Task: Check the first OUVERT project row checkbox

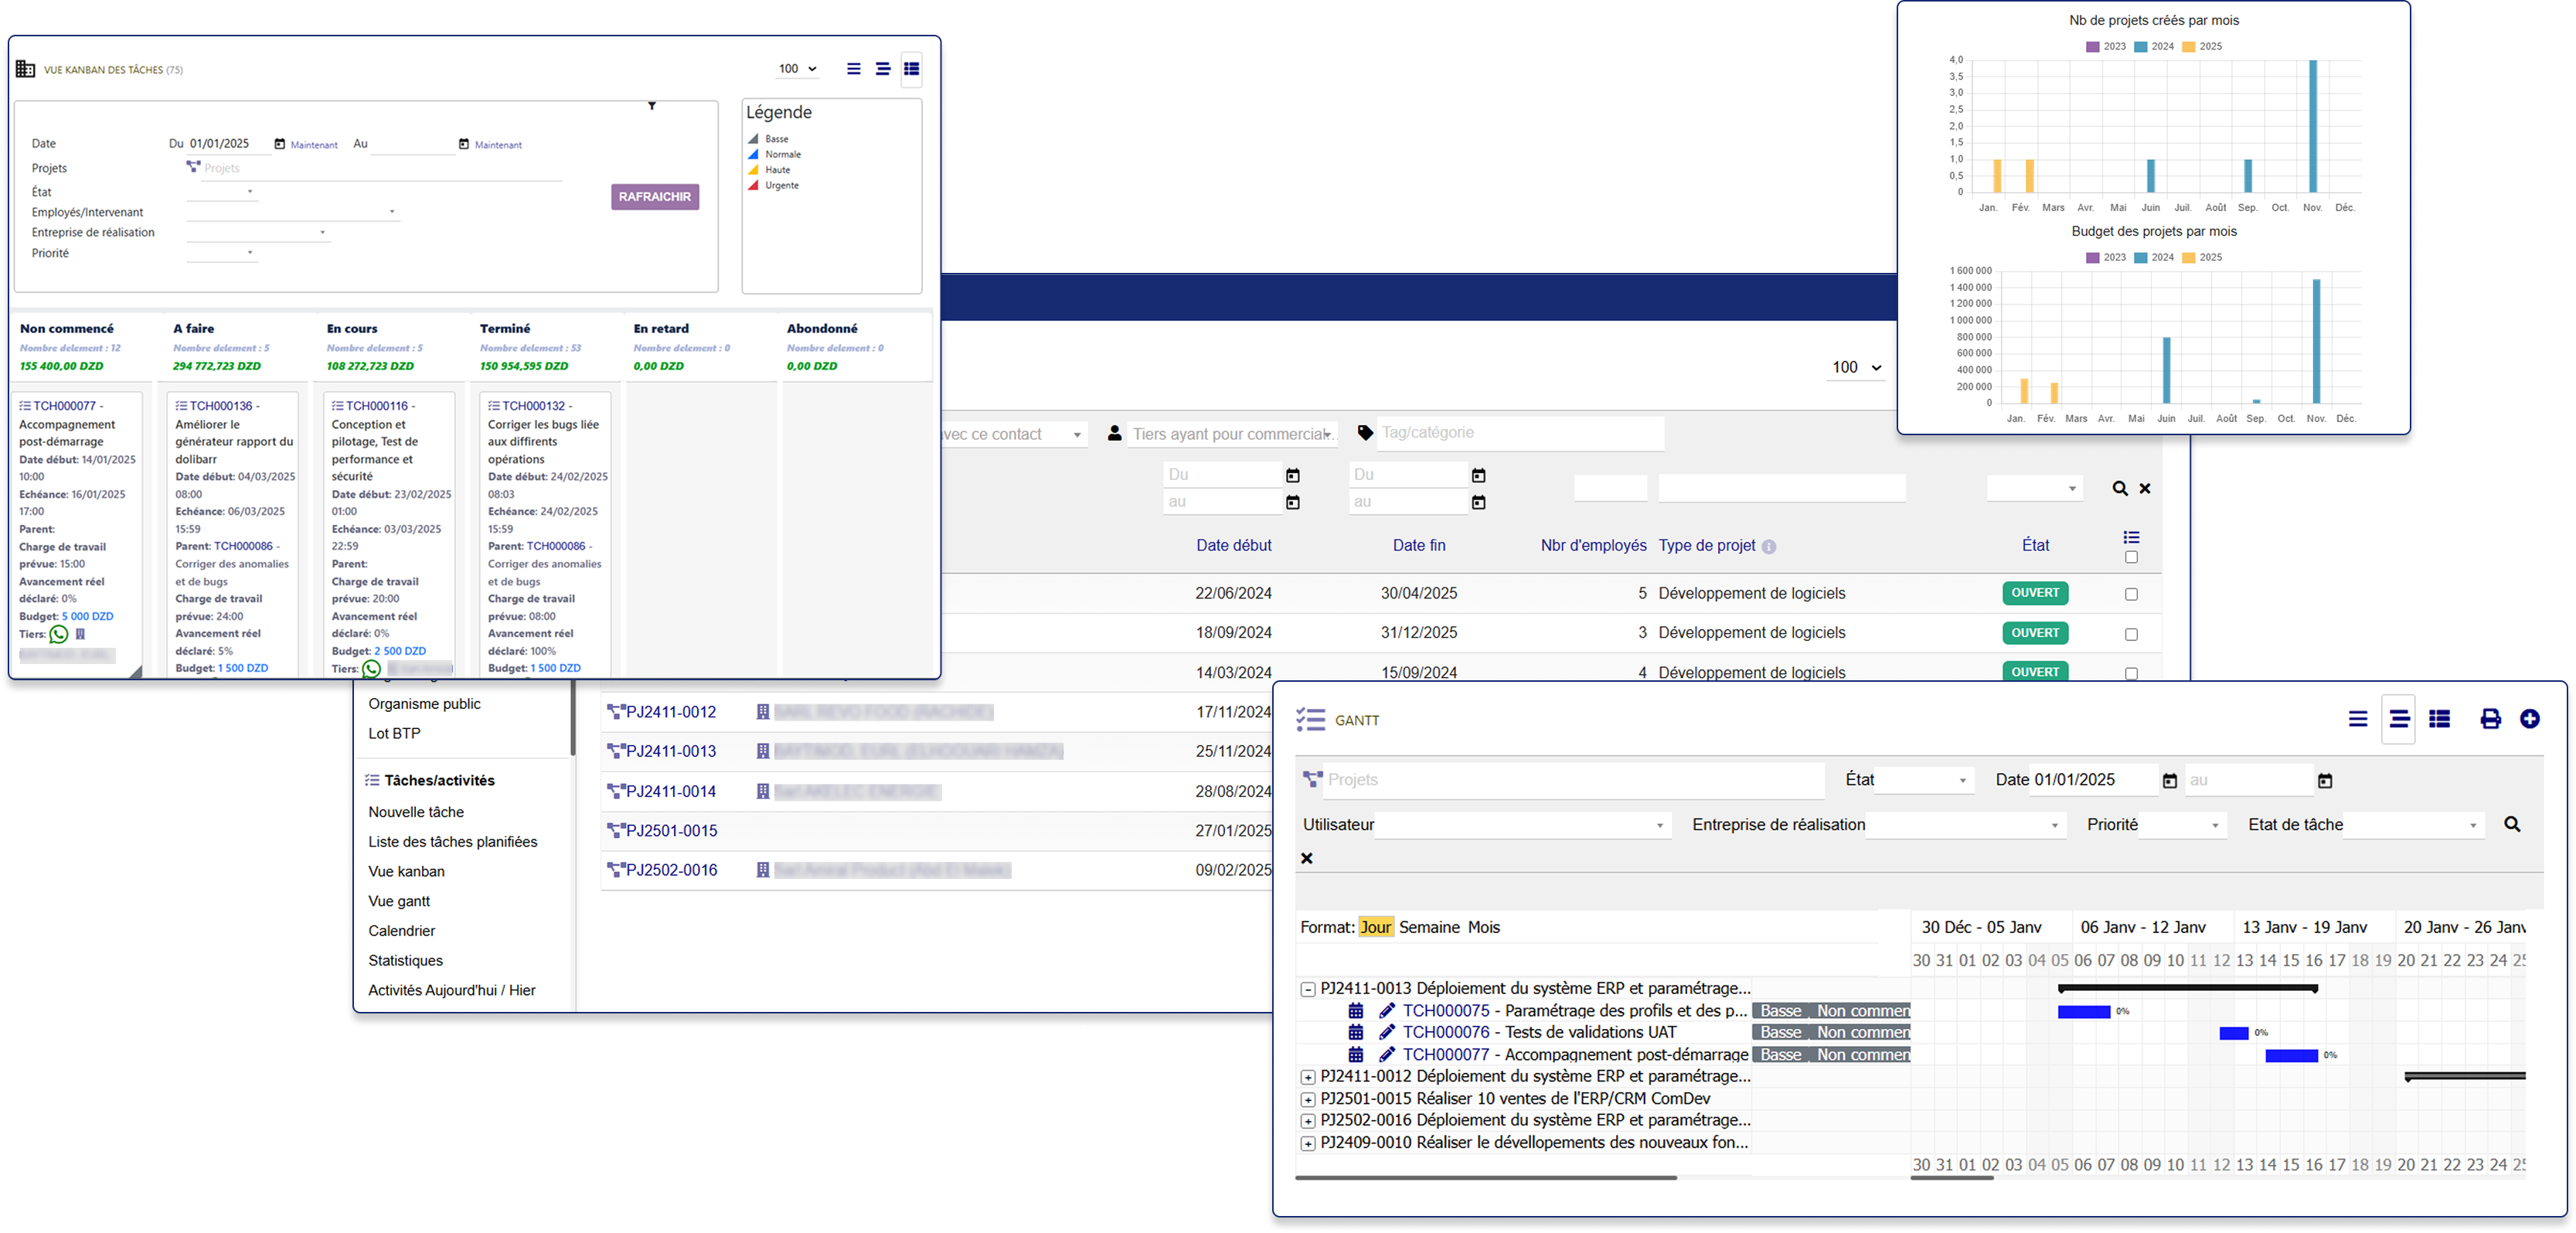Action: pyautogui.click(x=2131, y=593)
